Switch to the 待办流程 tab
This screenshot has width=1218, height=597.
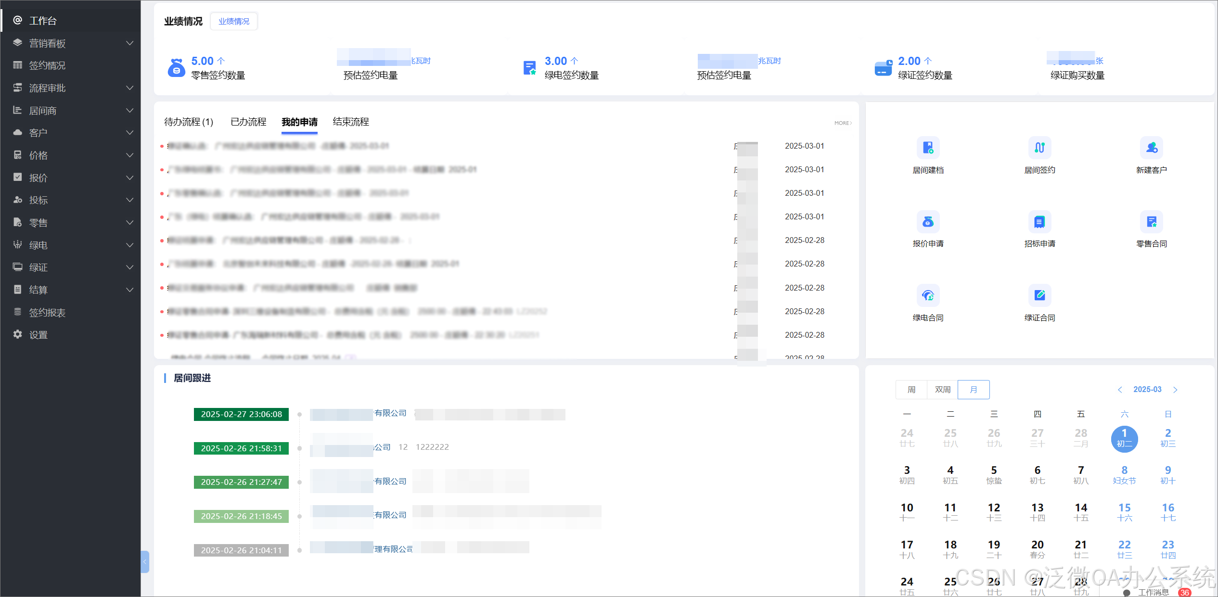coord(188,122)
